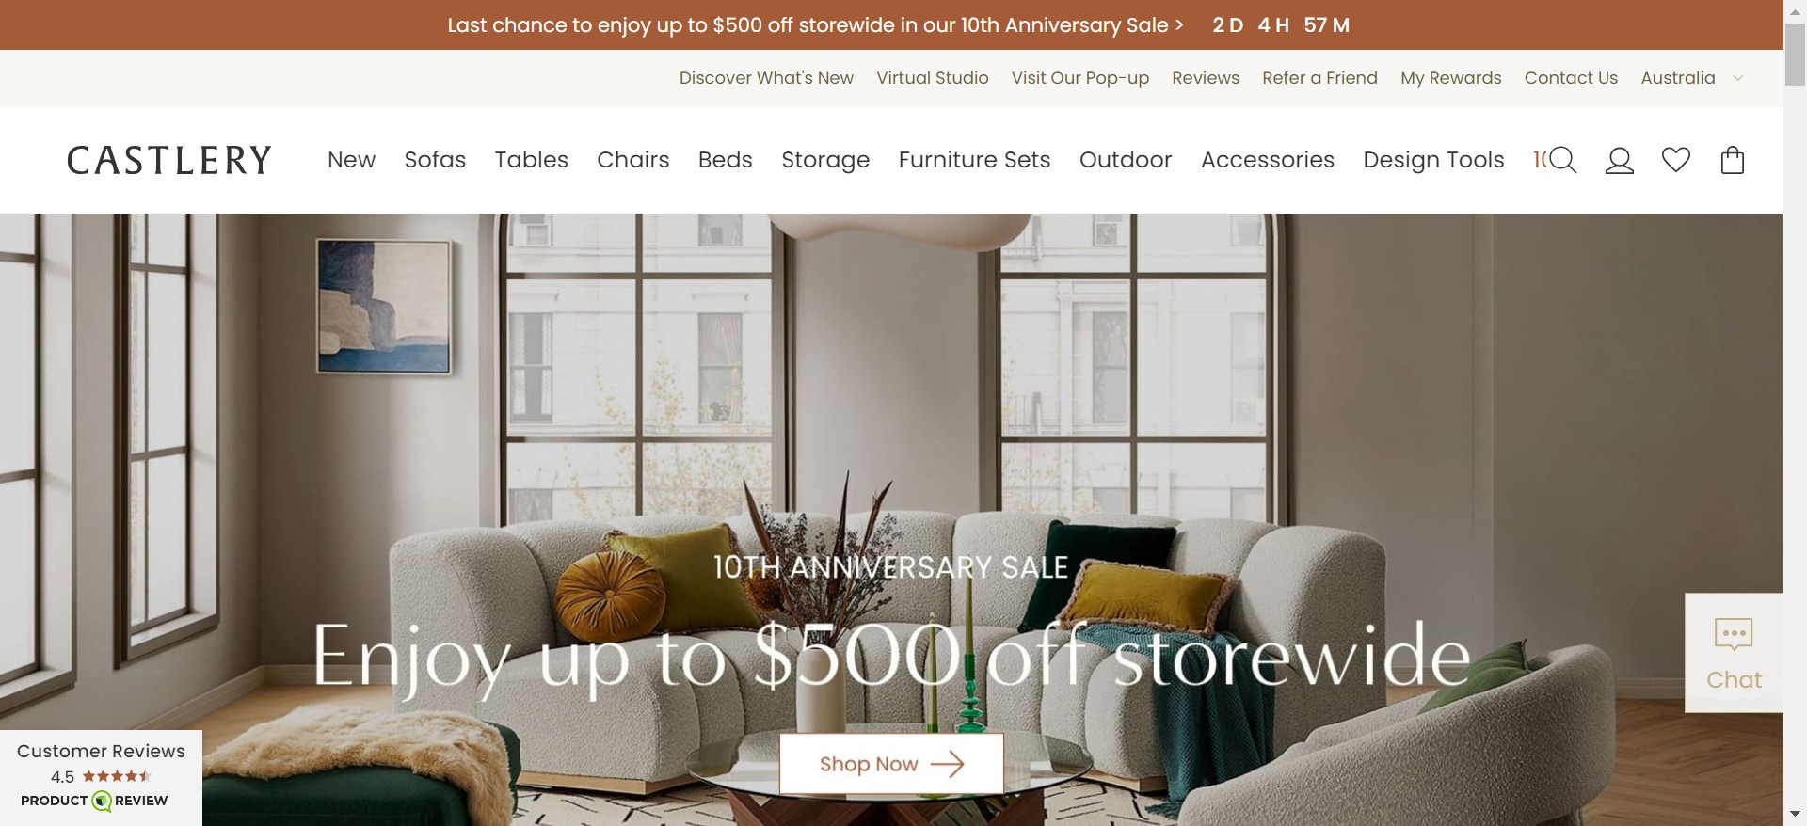
Task: Open the Tables menu
Action: [x=532, y=160]
